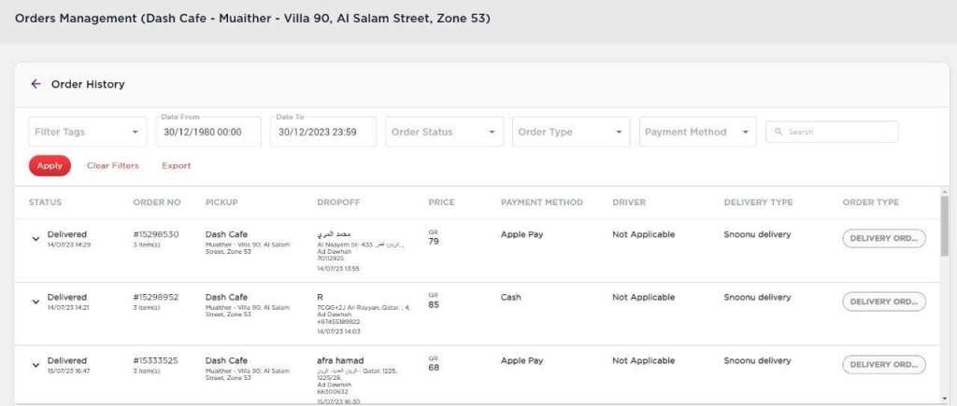Click the STATUS column header
This screenshot has height=406, width=957.
45,203
